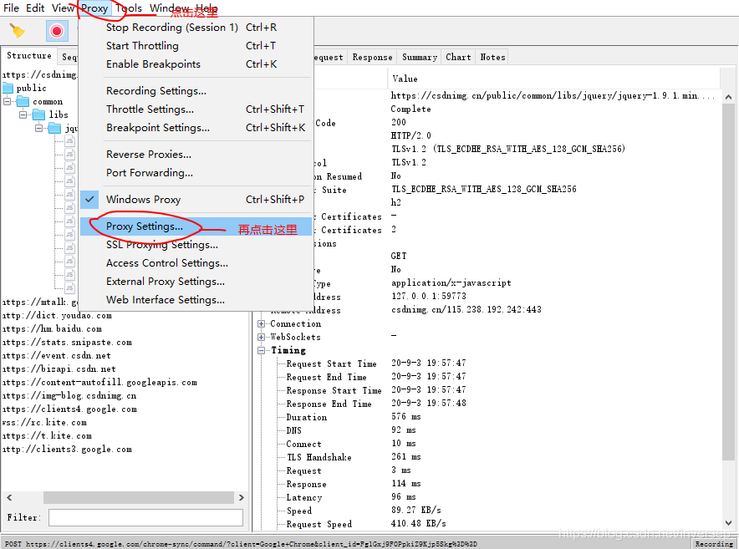Open SSL Proxying Settings...

click(196, 245)
